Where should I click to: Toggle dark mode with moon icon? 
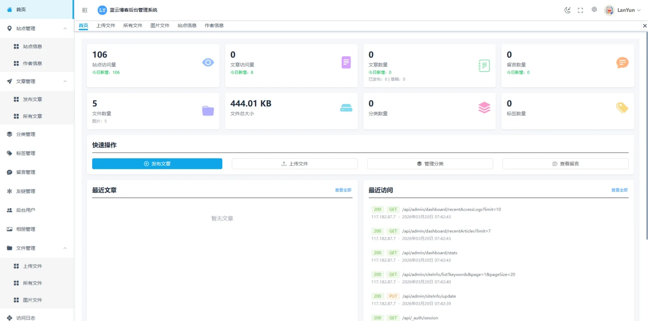coord(567,10)
